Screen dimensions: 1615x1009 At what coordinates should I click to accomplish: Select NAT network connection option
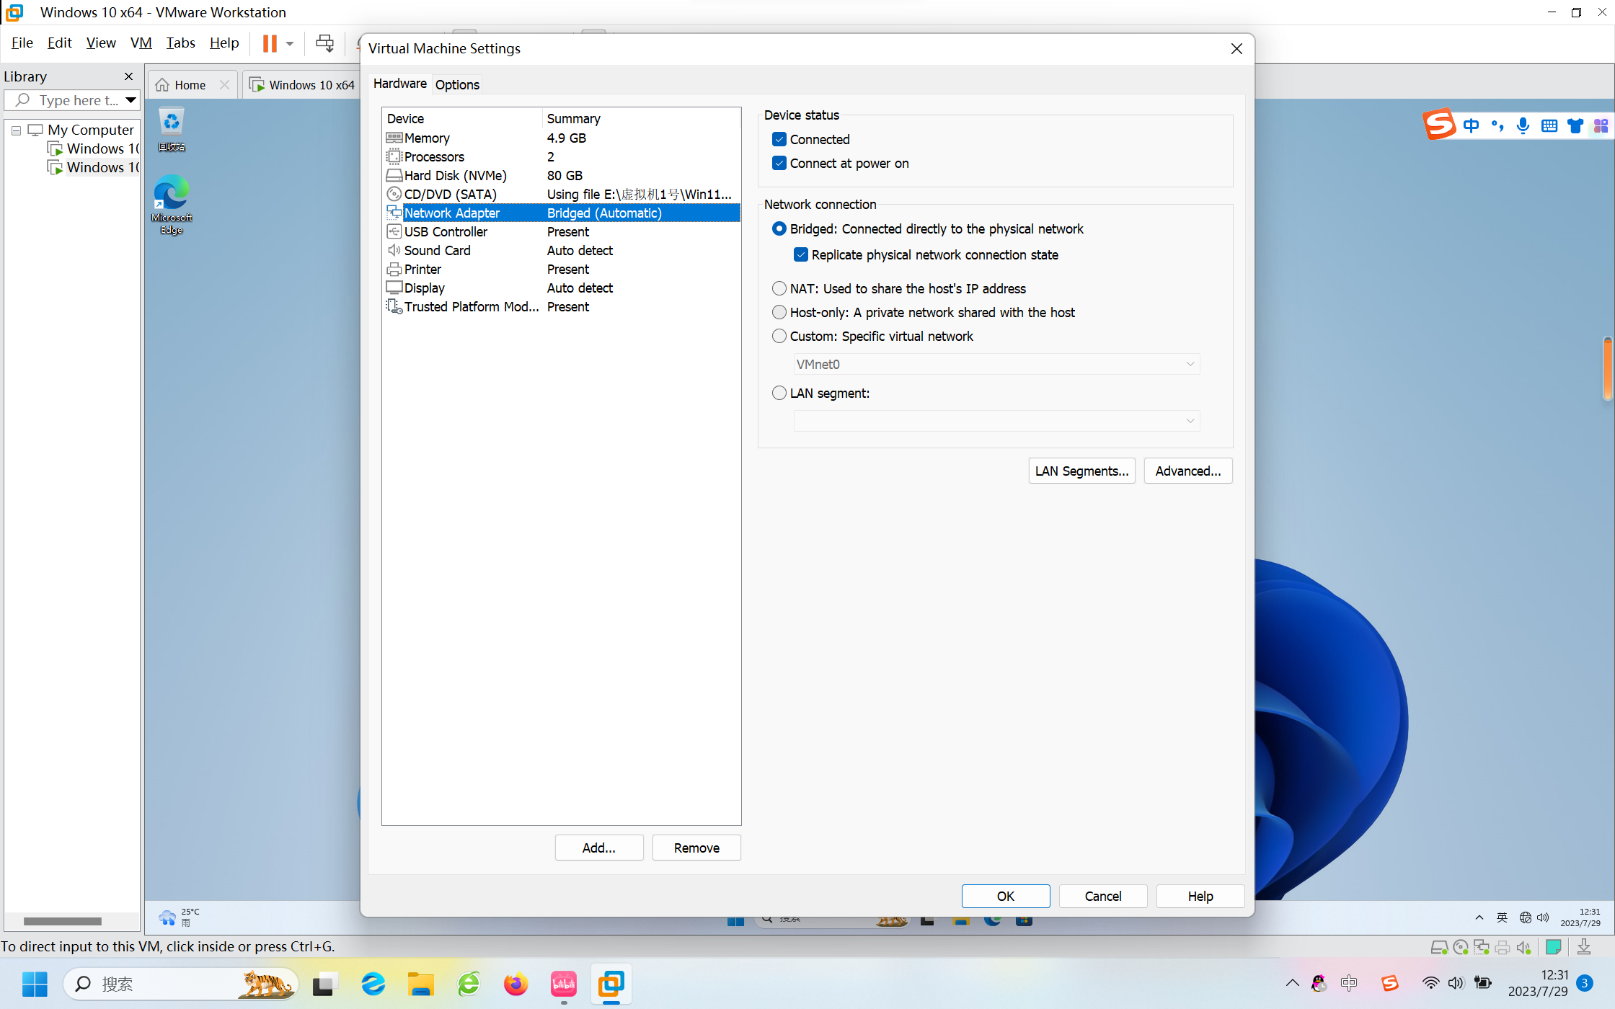coord(779,288)
